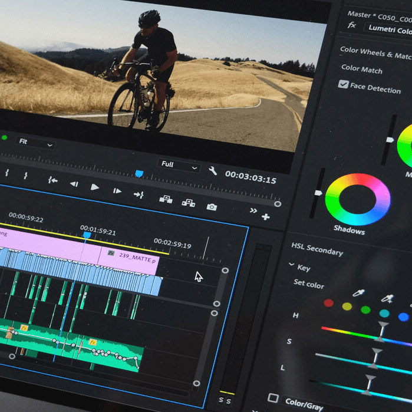412x412 pixels.
Task: Collapse the Key section chevron
Action: coord(291,264)
